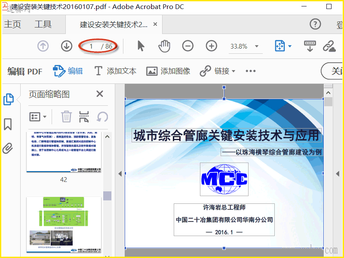Go to previous page with up arrow
Viewport: 344px width, 258px height.
click(x=43, y=46)
